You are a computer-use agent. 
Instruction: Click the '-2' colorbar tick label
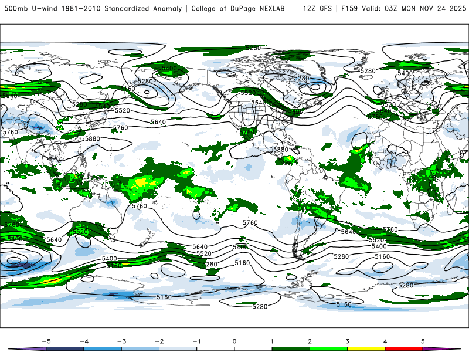[x=159, y=341]
